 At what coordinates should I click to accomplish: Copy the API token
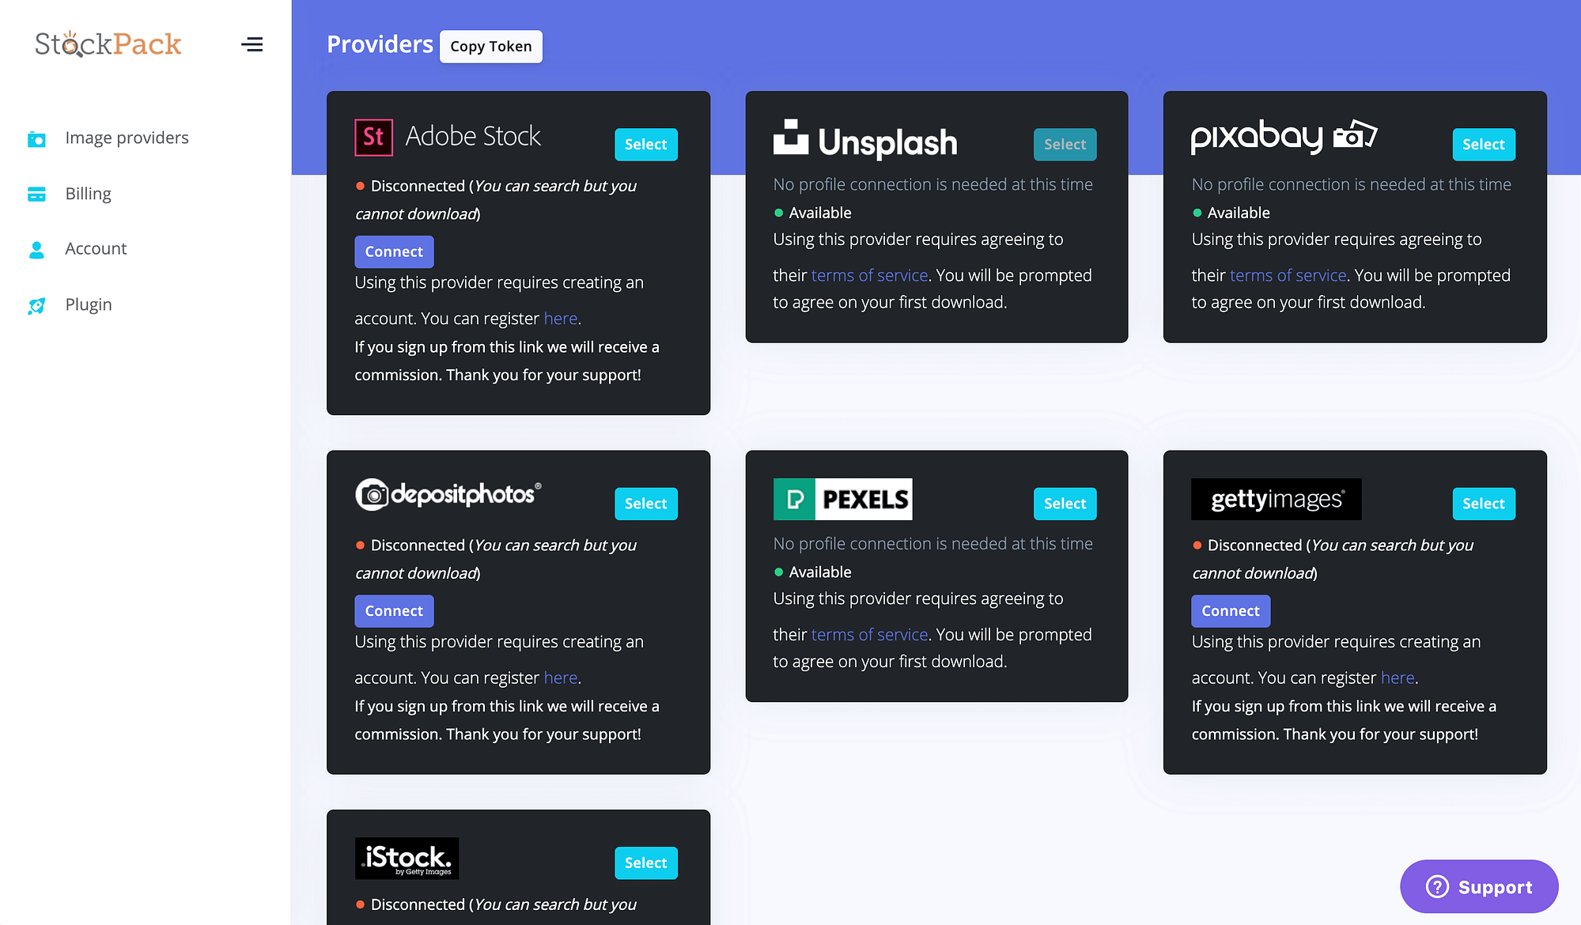(492, 45)
